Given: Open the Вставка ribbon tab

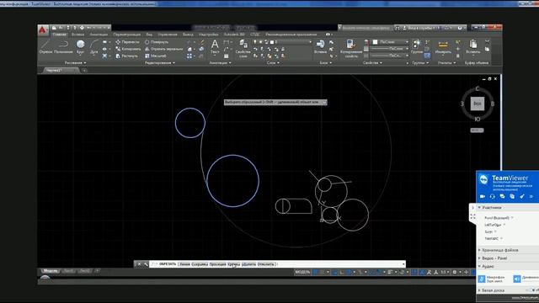Looking at the screenshot, I should (x=77, y=35).
